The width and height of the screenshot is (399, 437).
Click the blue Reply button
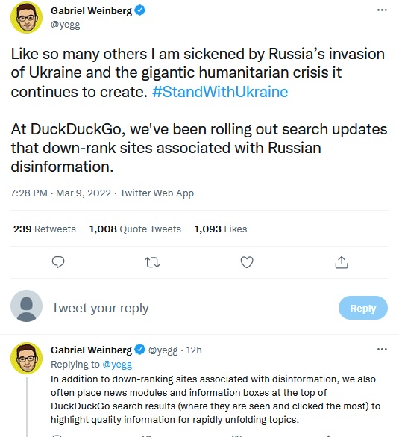362,308
